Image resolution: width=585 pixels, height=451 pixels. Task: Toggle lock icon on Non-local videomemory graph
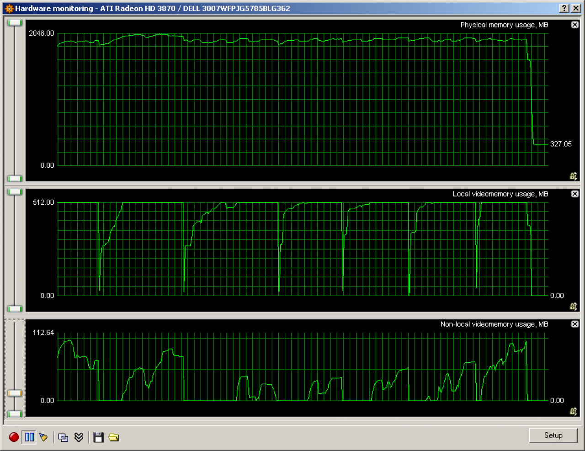click(574, 411)
